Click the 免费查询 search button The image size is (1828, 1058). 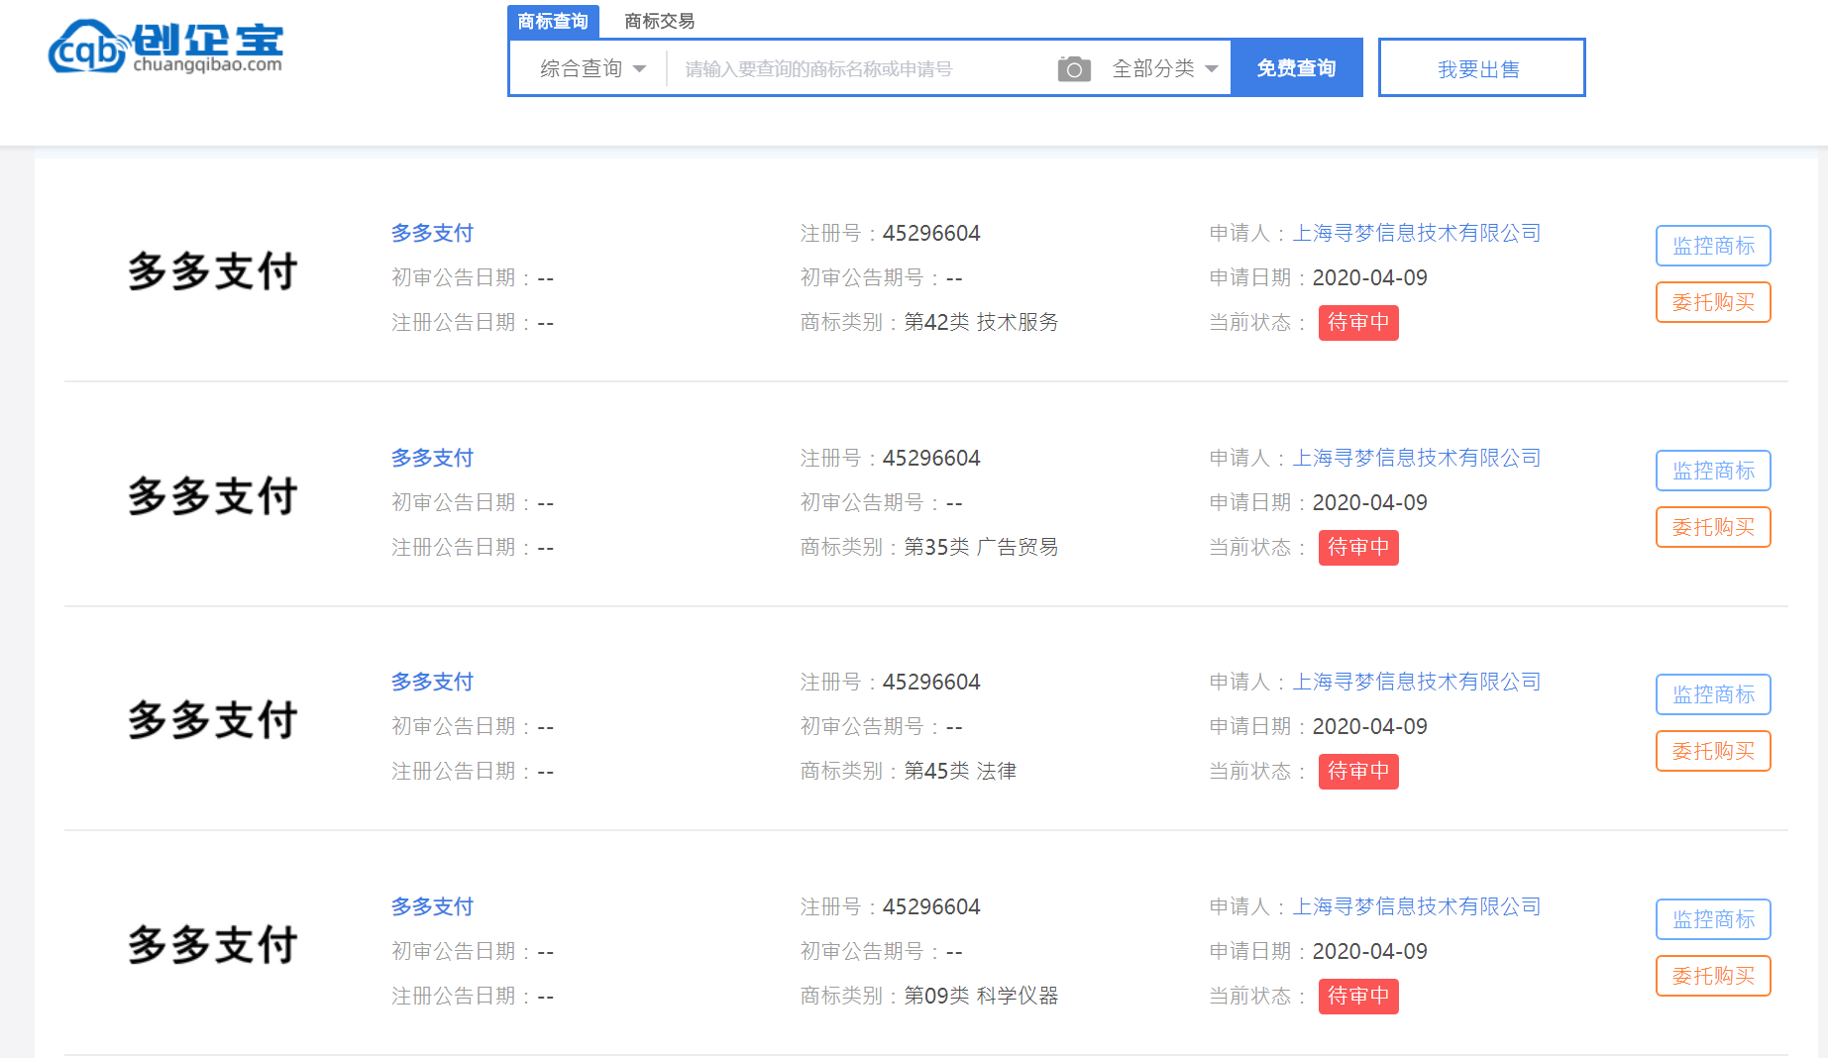pos(1297,67)
